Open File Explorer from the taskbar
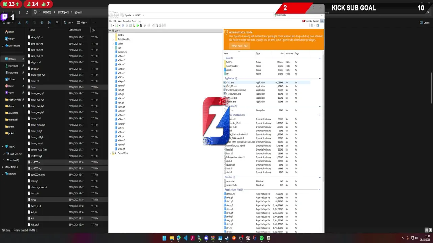Screen dimensions: 433x243 (172, 238)
